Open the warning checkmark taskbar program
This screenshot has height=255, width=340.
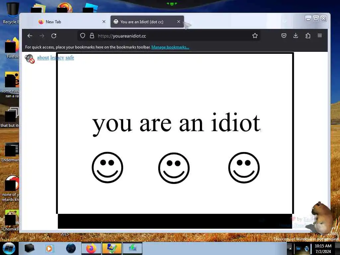112,248
